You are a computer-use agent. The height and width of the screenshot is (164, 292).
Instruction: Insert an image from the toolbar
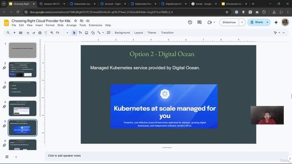coord(86,33)
